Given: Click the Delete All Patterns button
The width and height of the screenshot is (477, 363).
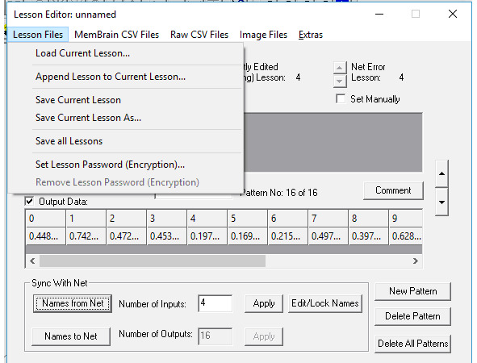Looking at the screenshot, I should 412,344.
